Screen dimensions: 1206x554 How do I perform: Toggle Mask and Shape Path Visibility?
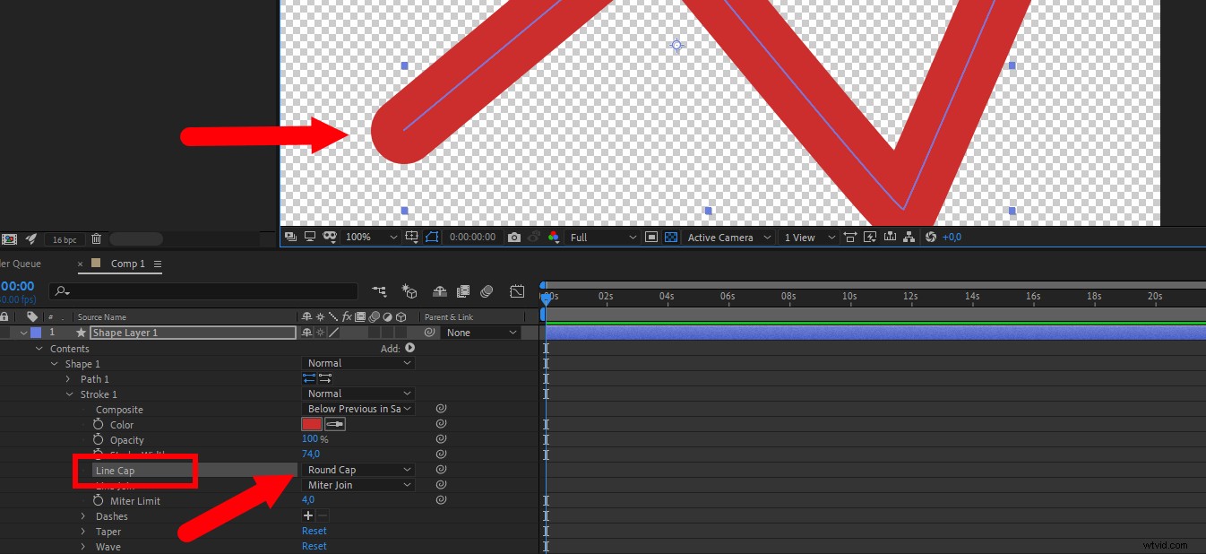pyautogui.click(x=434, y=237)
